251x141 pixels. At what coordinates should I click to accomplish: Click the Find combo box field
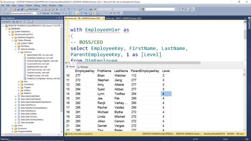tap(160, 9)
